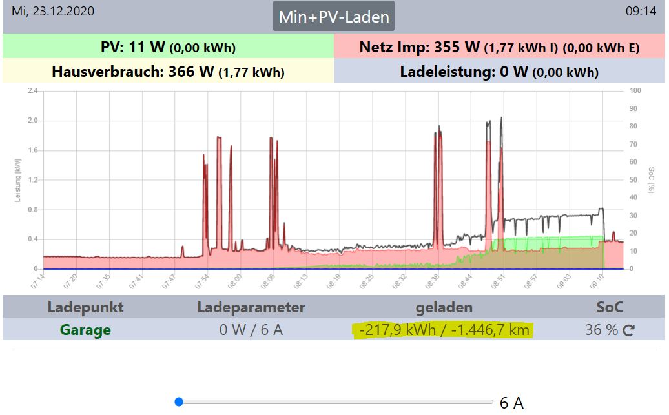Click the Netz Imp grid import panel
Viewport: 669px width, 415px height.
[499, 46]
